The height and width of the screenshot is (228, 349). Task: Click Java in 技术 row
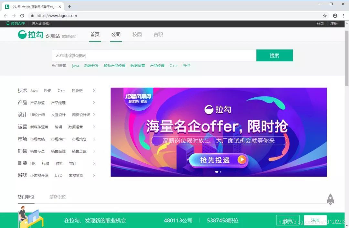[x=34, y=91]
